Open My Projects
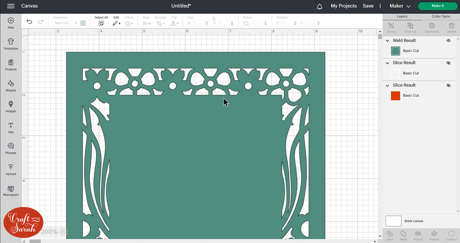This screenshot has width=460, height=243. coord(343,6)
